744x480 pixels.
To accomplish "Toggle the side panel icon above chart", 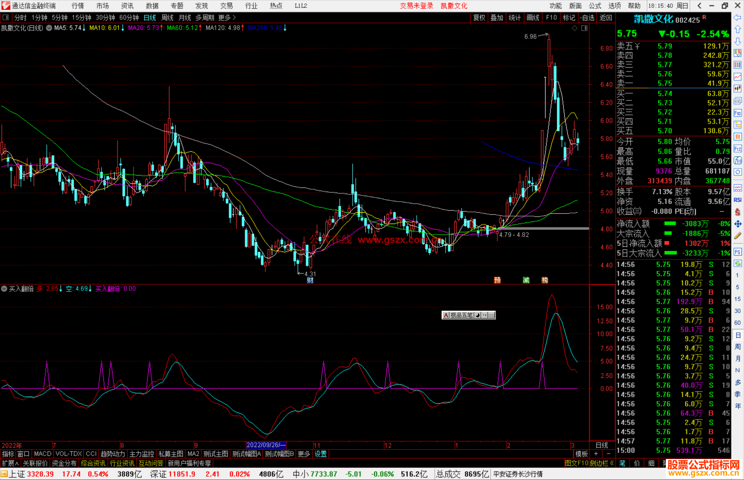I will pyautogui.click(x=585, y=28).
